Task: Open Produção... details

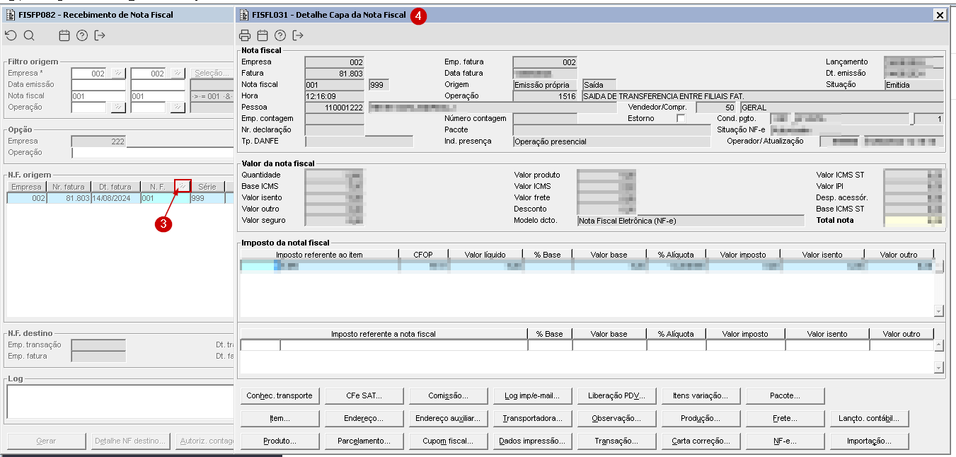Action: click(x=701, y=418)
